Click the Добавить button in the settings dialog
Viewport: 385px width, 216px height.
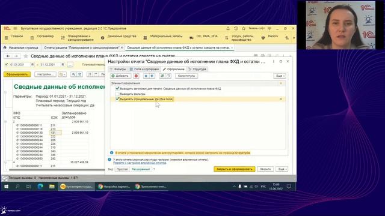(x=120, y=76)
